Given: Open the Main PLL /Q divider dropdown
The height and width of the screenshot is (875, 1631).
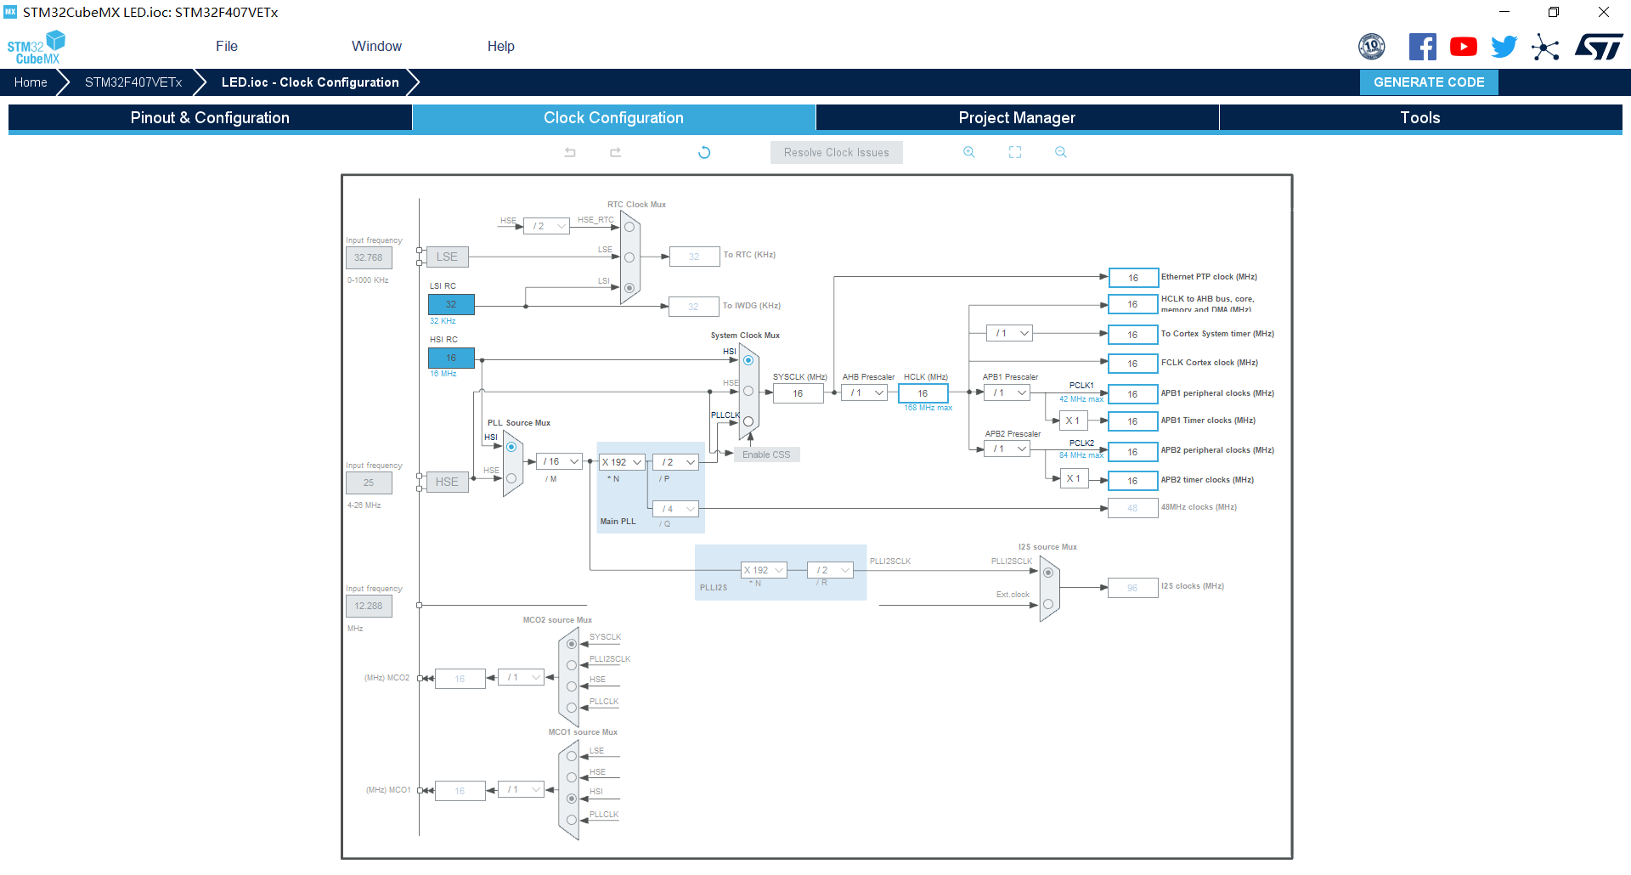Looking at the screenshot, I should tap(676, 509).
